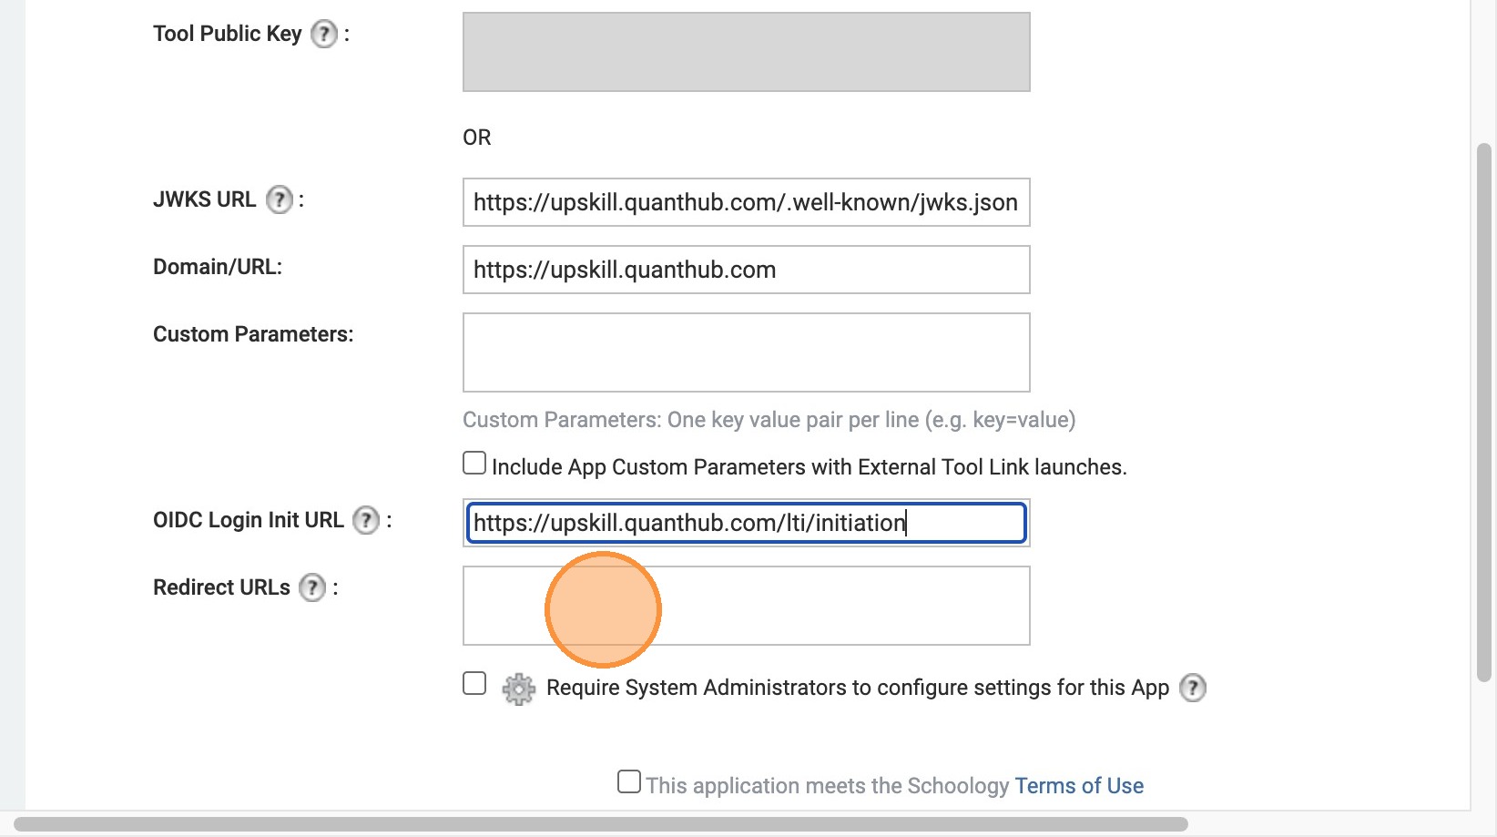Tick the Schoology Terms of Use agreement checkbox
The image size is (1497, 837).
[629, 781]
